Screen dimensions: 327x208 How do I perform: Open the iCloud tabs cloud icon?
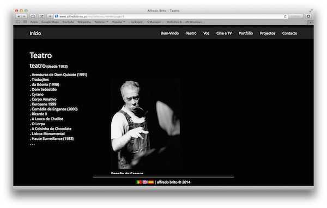coord(33,16)
